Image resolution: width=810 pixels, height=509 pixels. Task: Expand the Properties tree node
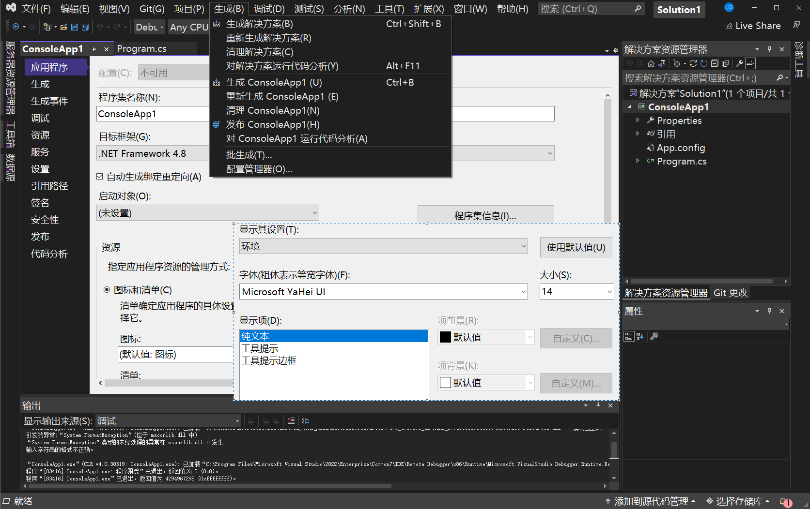pos(638,120)
